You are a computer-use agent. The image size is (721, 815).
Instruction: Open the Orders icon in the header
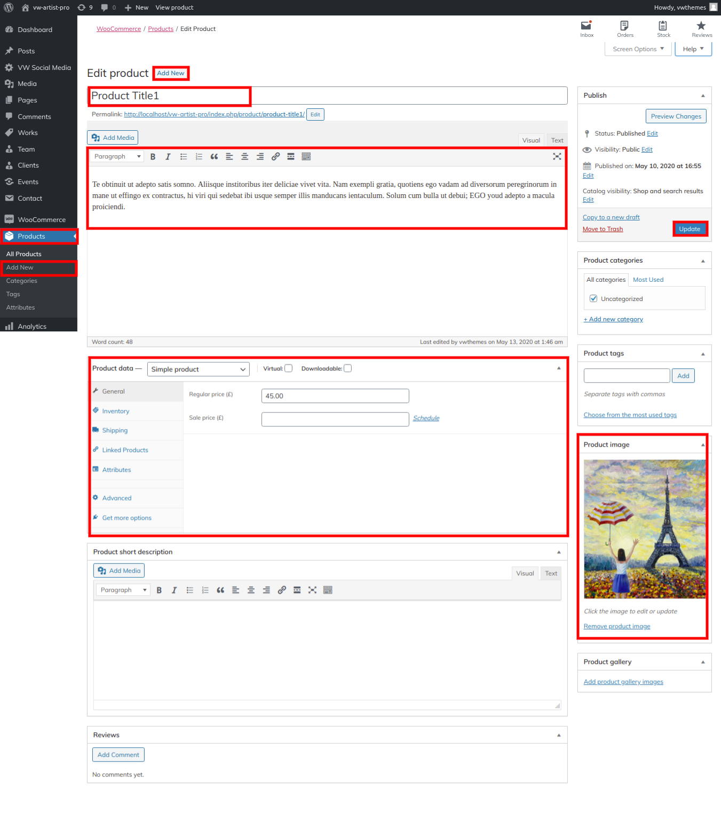[x=624, y=26]
